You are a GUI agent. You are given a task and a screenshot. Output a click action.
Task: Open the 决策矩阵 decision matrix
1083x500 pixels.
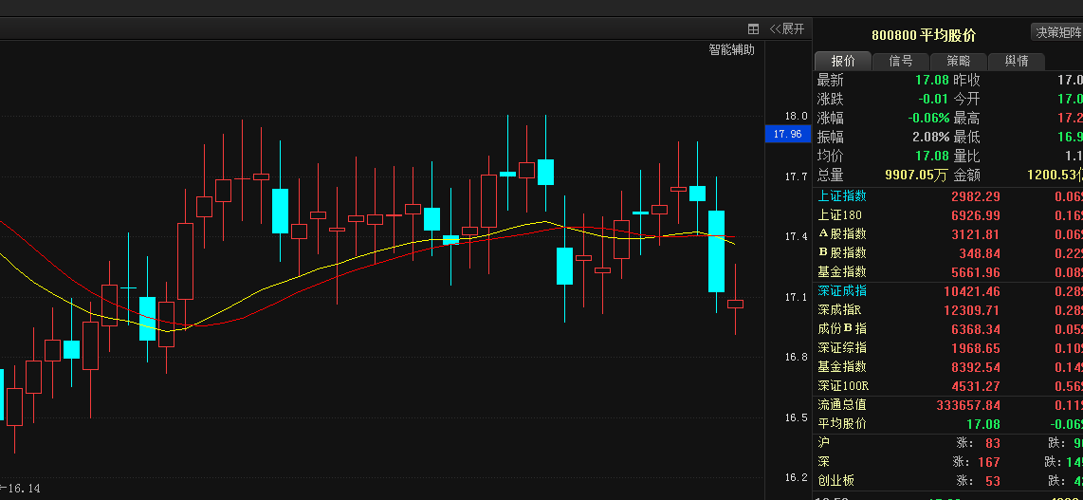(1056, 32)
